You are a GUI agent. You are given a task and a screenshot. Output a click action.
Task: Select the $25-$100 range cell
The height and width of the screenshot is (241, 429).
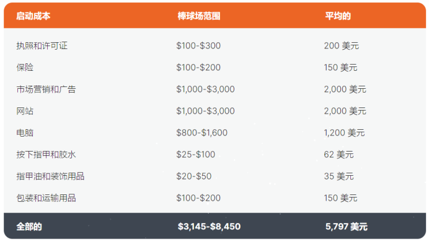pos(196,155)
